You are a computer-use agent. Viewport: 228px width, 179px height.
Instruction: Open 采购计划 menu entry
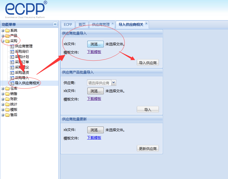tap(22, 57)
